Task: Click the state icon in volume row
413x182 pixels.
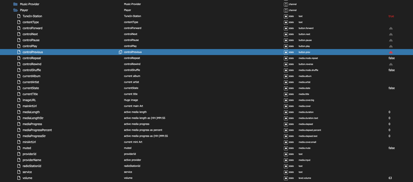Action: 286,178
